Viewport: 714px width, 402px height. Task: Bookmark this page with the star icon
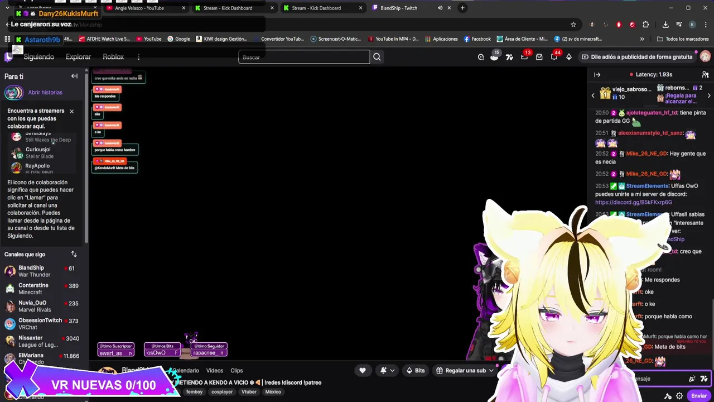[573, 25]
